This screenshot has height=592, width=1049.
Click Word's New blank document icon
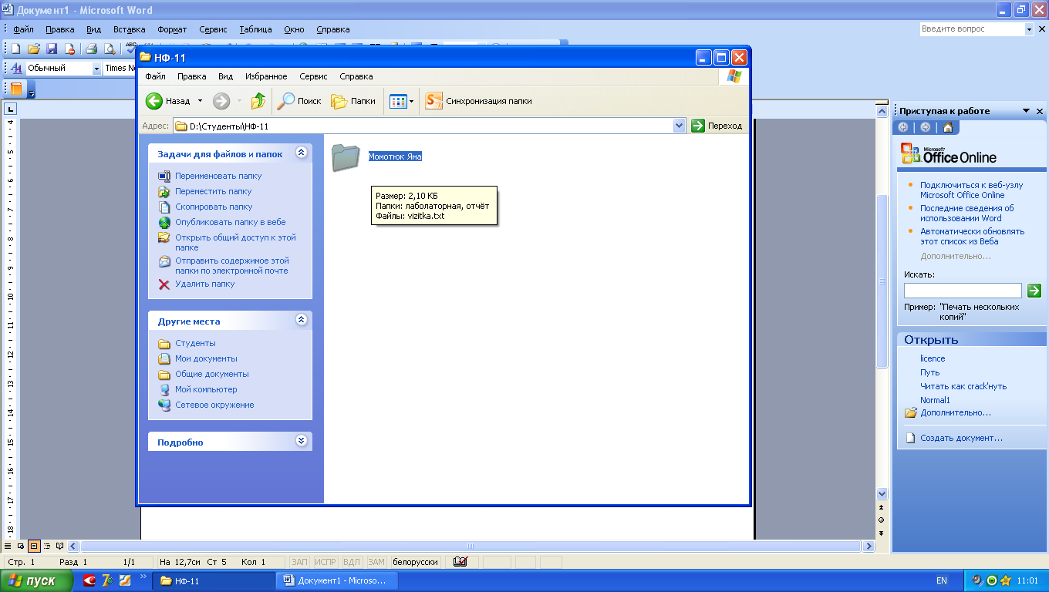(15, 49)
